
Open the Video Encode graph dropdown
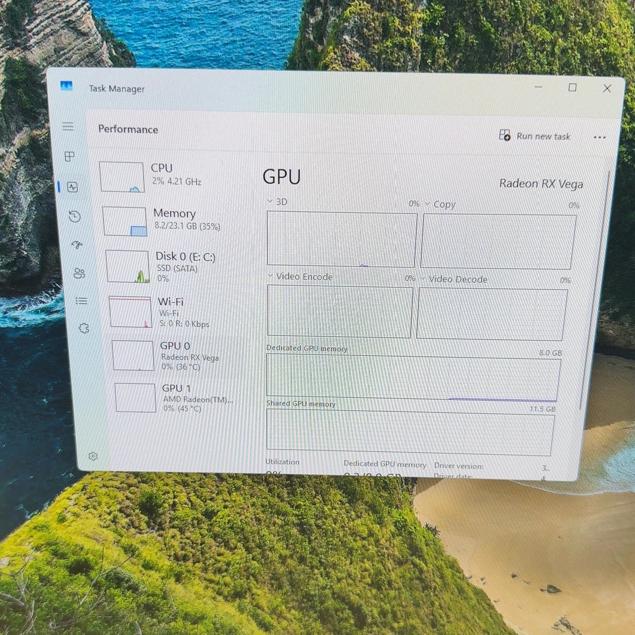[x=270, y=276]
